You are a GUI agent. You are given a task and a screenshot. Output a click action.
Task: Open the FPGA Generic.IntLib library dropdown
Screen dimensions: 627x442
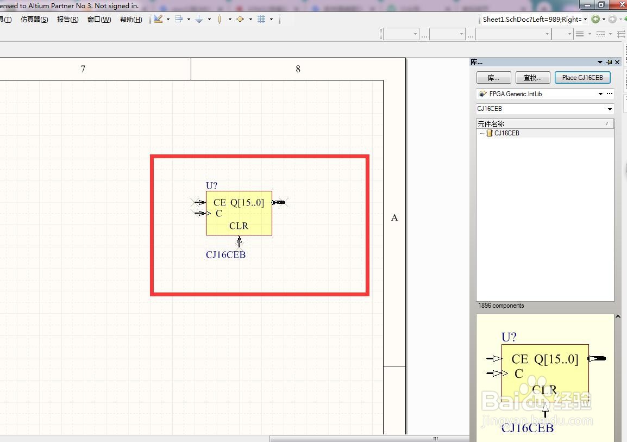click(600, 94)
